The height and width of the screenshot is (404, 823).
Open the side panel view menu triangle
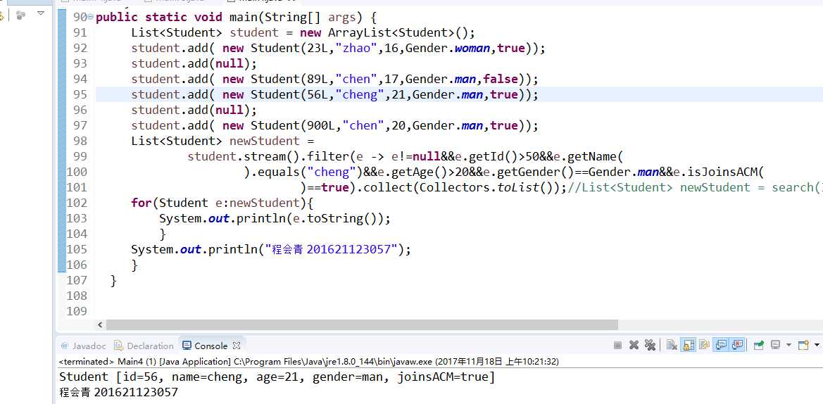(x=40, y=13)
